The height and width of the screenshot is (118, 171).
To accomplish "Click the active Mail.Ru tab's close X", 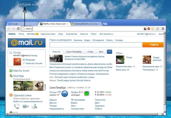I will tap(68, 24).
